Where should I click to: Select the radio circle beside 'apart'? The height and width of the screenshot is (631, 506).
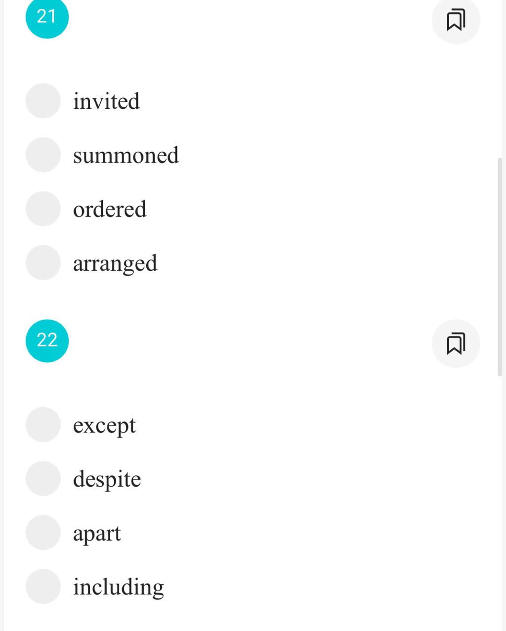pyautogui.click(x=43, y=532)
